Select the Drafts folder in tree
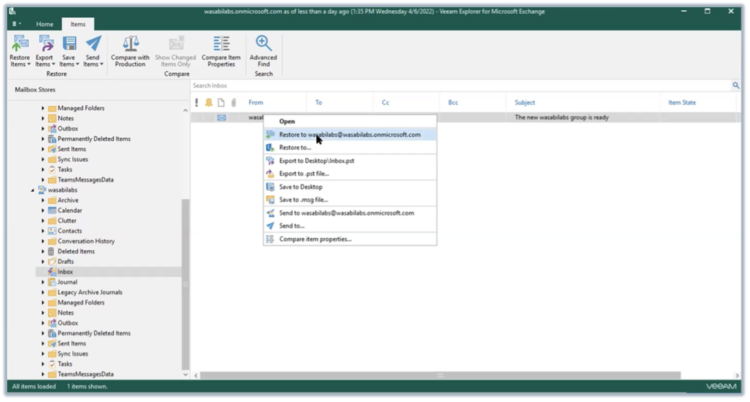The height and width of the screenshot is (402, 750). [65, 262]
